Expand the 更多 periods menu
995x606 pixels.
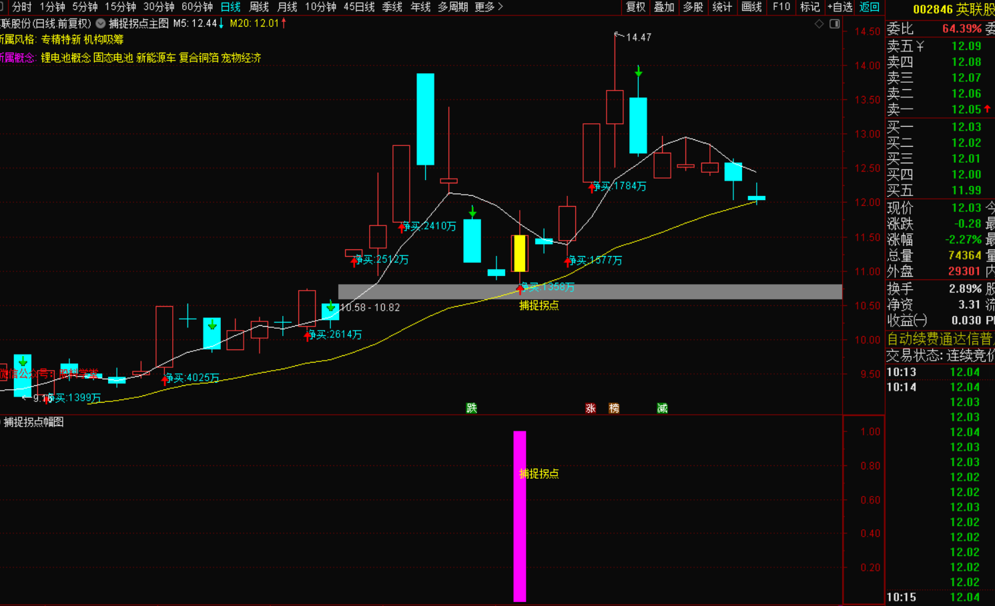[489, 7]
